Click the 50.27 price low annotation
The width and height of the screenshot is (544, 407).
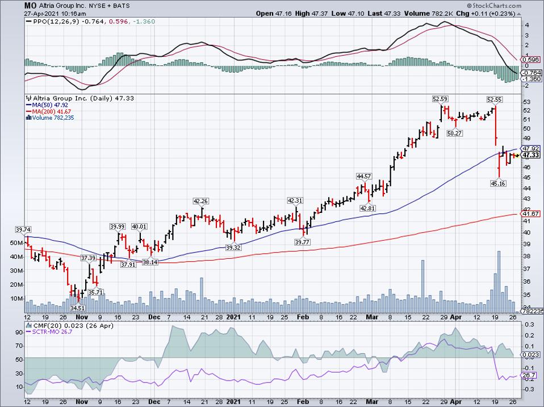(x=454, y=133)
